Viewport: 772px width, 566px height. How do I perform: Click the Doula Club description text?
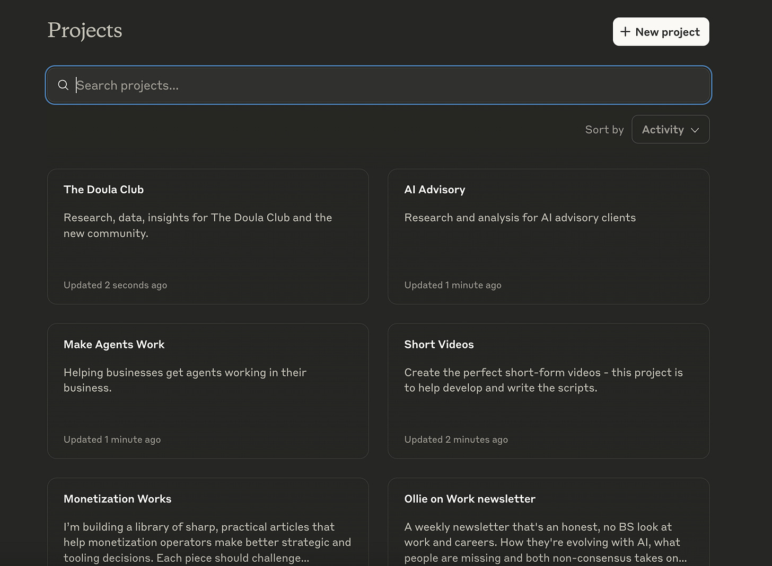pyautogui.click(x=198, y=226)
